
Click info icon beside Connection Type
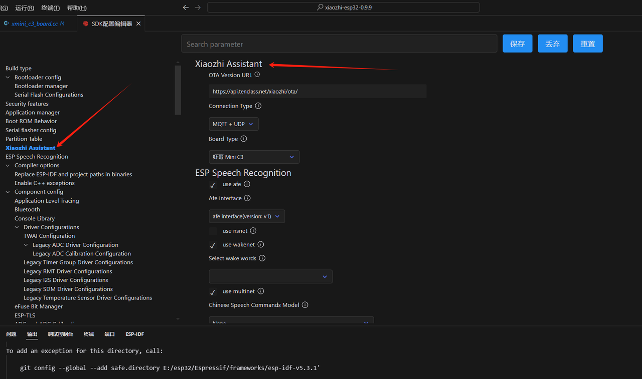(x=258, y=106)
